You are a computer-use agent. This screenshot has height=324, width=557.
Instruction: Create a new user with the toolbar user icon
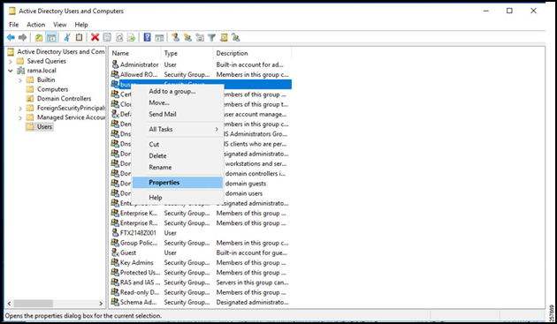[175, 37]
